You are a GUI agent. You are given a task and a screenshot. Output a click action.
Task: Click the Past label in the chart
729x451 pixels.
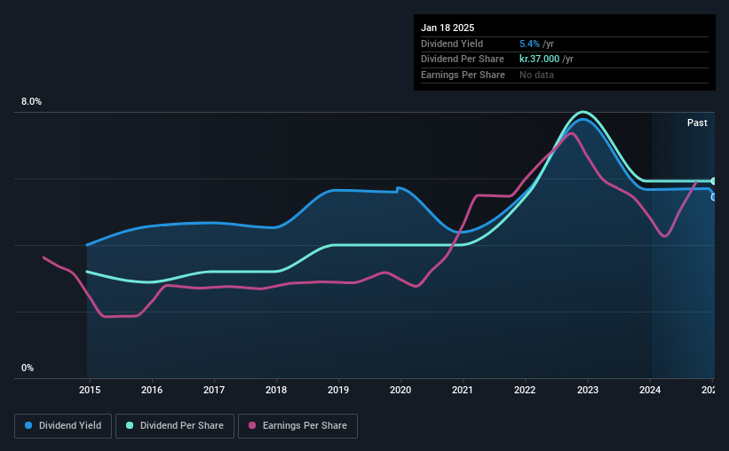[697, 123]
